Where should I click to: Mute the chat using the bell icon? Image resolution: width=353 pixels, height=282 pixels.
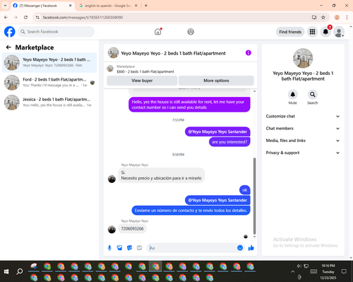point(293,95)
